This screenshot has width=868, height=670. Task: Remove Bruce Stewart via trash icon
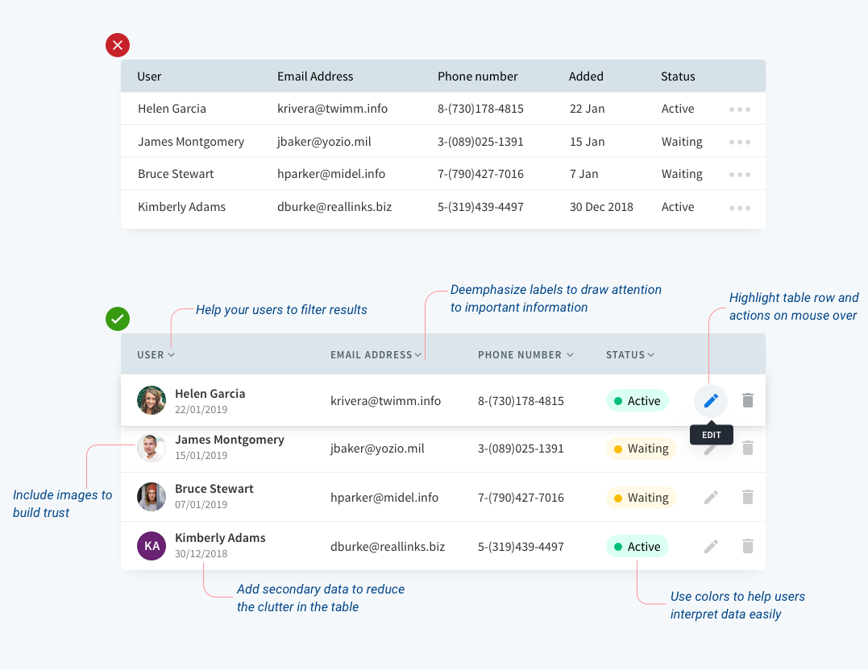(x=747, y=497)
